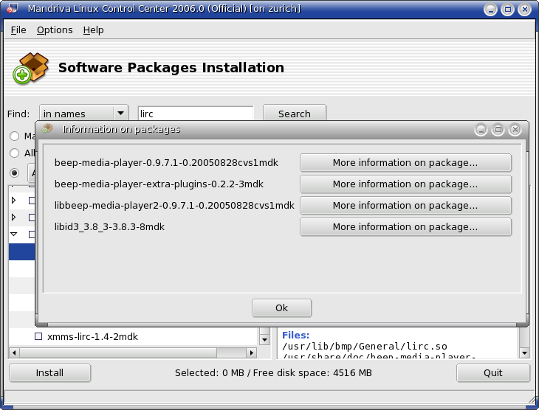The image size is (539, 410).
Task: More information on beep-media-player-extra-plugins package
Action: [405, 184]
